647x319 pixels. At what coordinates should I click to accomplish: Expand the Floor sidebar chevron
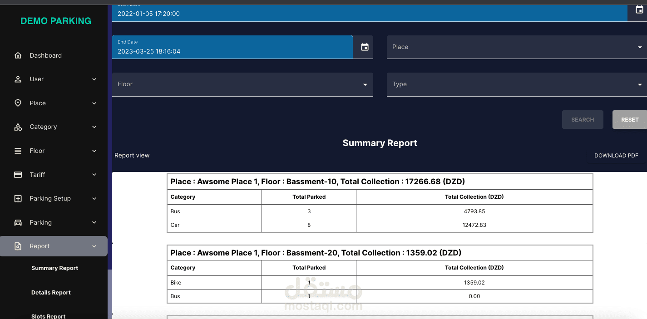(94, 151)
